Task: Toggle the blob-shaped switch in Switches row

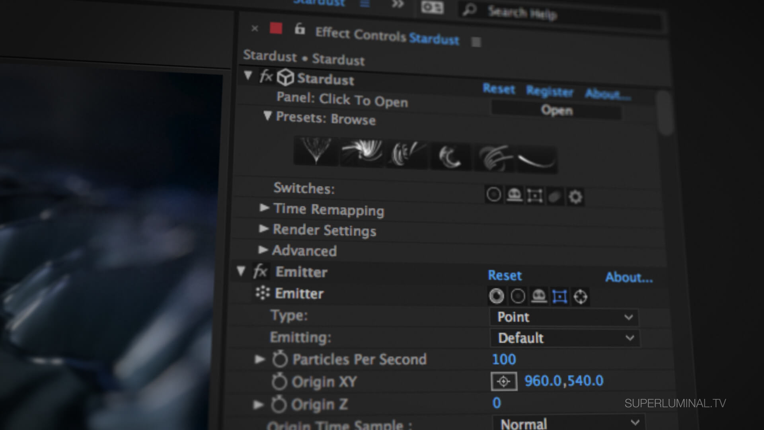Action: coord(555,197)
